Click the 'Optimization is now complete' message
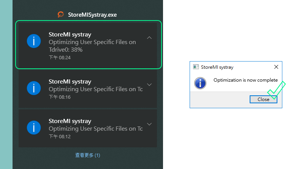Image resolution: width=304 pixels, height=169 pixels. click(x=245, y=80)
